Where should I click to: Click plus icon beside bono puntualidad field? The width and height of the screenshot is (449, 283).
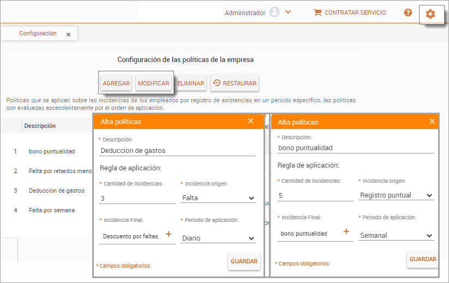[x=346, y=231]
